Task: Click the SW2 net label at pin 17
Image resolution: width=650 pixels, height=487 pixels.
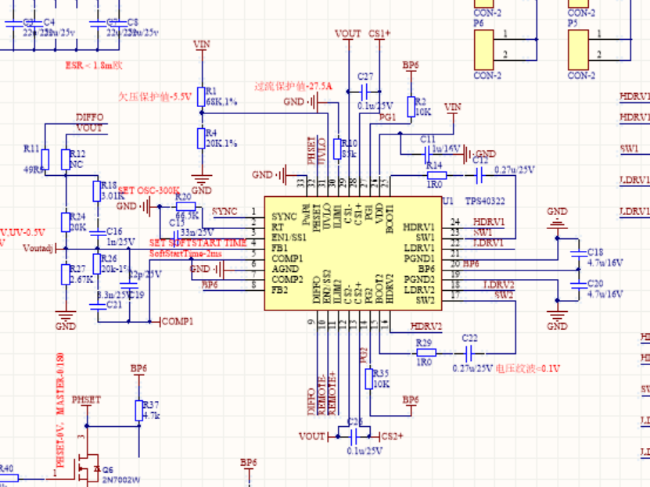Action: 503,295
